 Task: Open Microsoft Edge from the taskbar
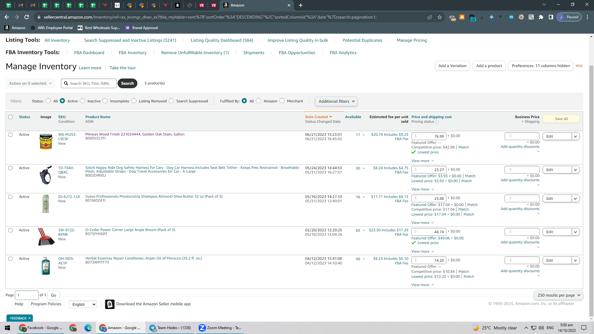(x=88, y=328)
